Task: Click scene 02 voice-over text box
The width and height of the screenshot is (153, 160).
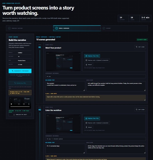Action: 116,149
